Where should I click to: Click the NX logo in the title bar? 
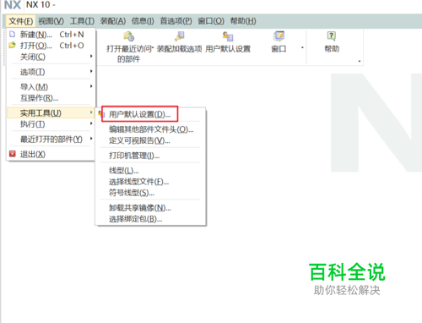pos(13,5)
